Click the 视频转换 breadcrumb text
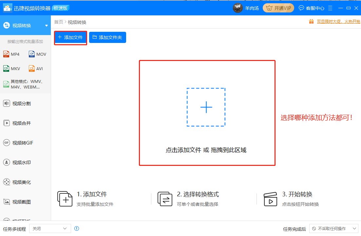This screenshot has height=236, width=361. tap(77, 22)
